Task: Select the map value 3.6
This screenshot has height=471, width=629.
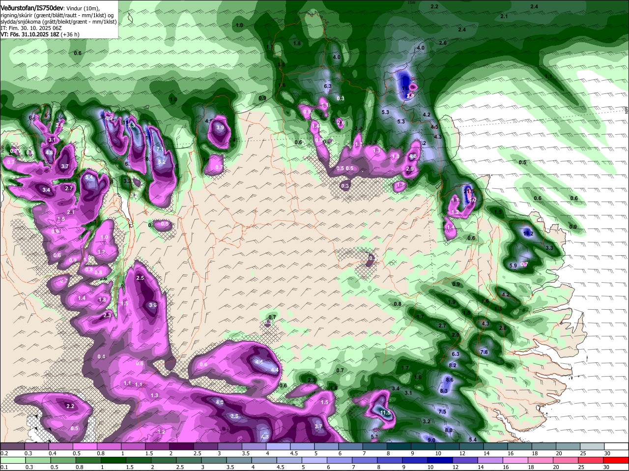Action: [153, 305]
